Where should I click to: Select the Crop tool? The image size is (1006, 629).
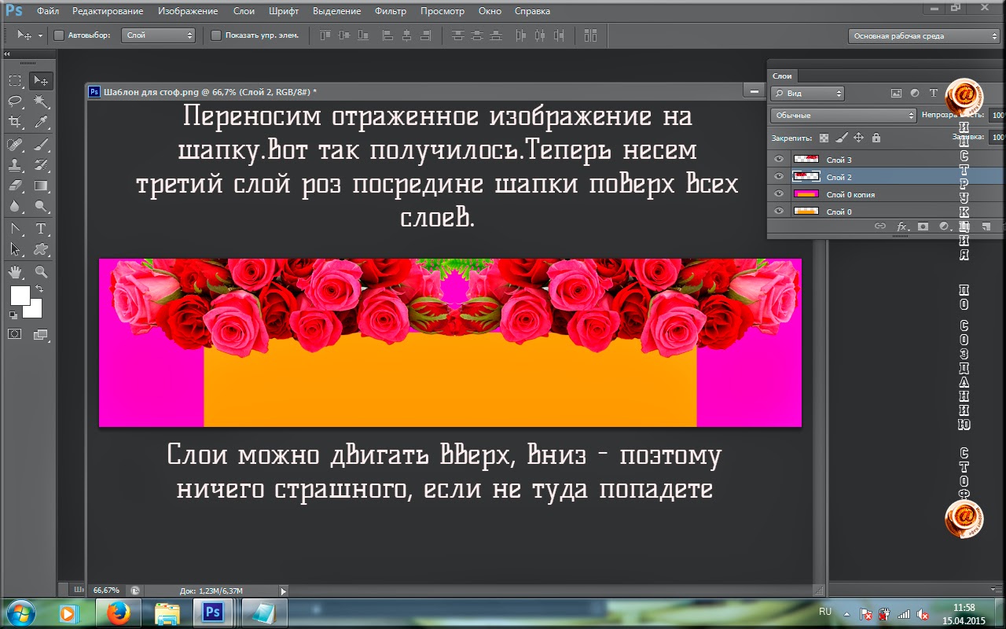click(15, 122)
